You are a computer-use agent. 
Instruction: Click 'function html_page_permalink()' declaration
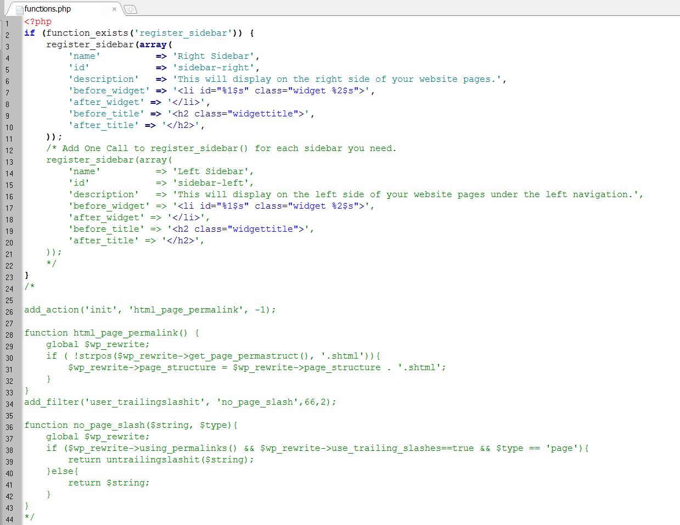106,333
